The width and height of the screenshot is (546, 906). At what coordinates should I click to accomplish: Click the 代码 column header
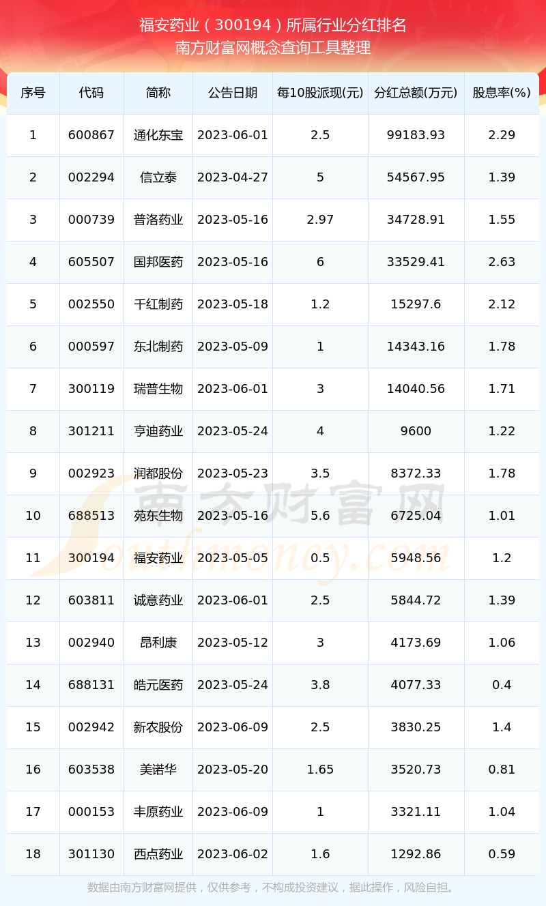tap(91, 93)
